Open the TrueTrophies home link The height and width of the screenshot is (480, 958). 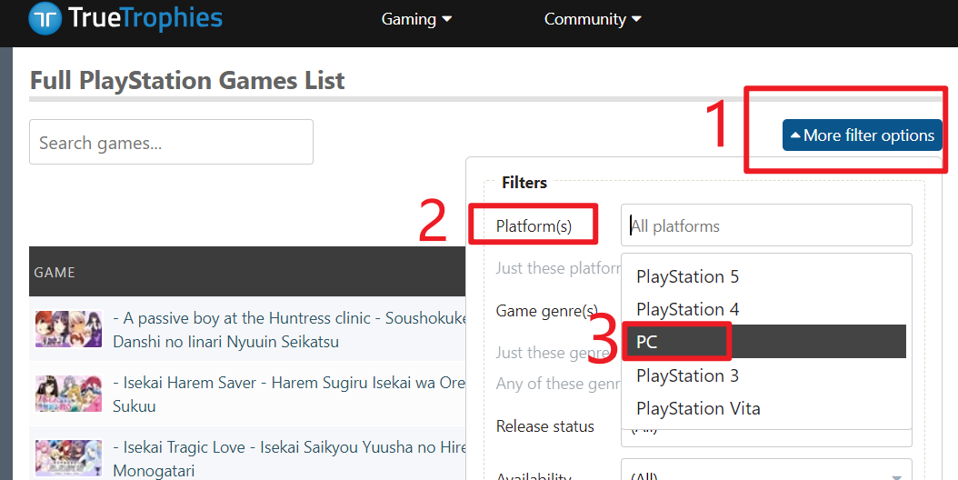point(125,18)
